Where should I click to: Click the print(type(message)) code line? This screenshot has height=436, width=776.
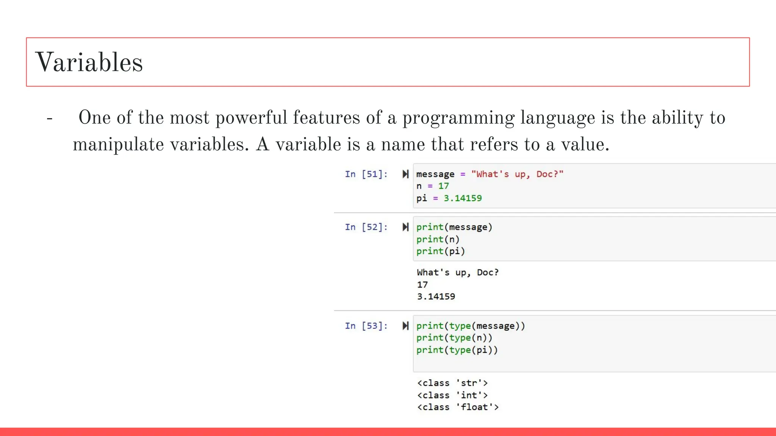tap(471, 326)
